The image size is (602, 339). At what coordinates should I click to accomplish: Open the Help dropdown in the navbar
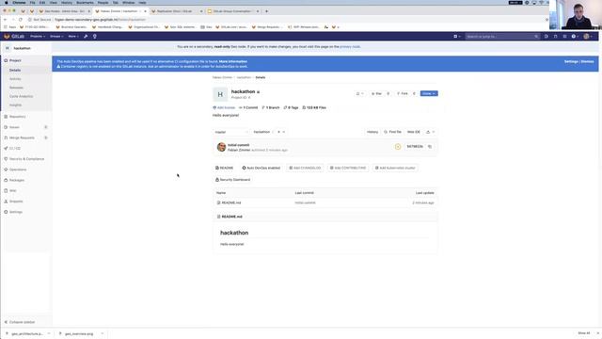(575, 36)
